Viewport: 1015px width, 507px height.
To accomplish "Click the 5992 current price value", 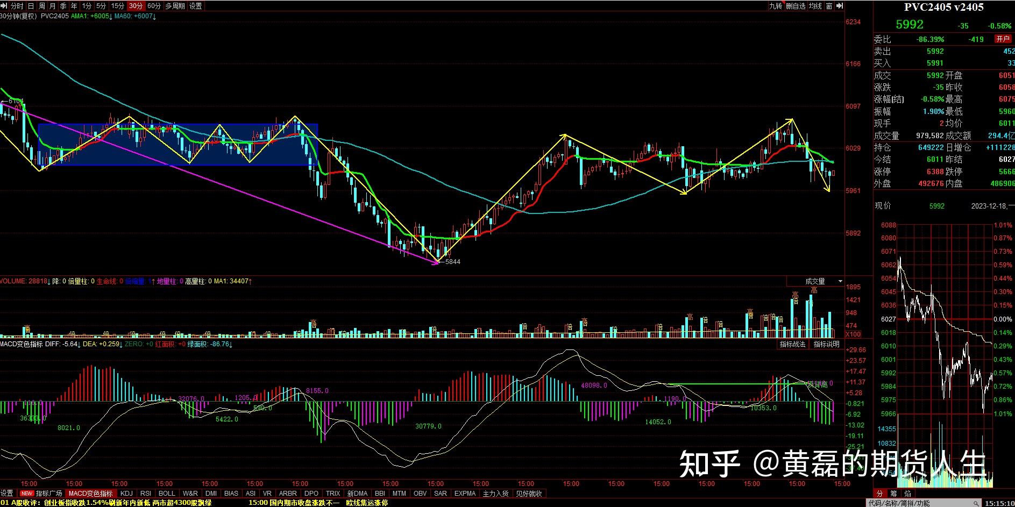I will click(x=910, y=24).
